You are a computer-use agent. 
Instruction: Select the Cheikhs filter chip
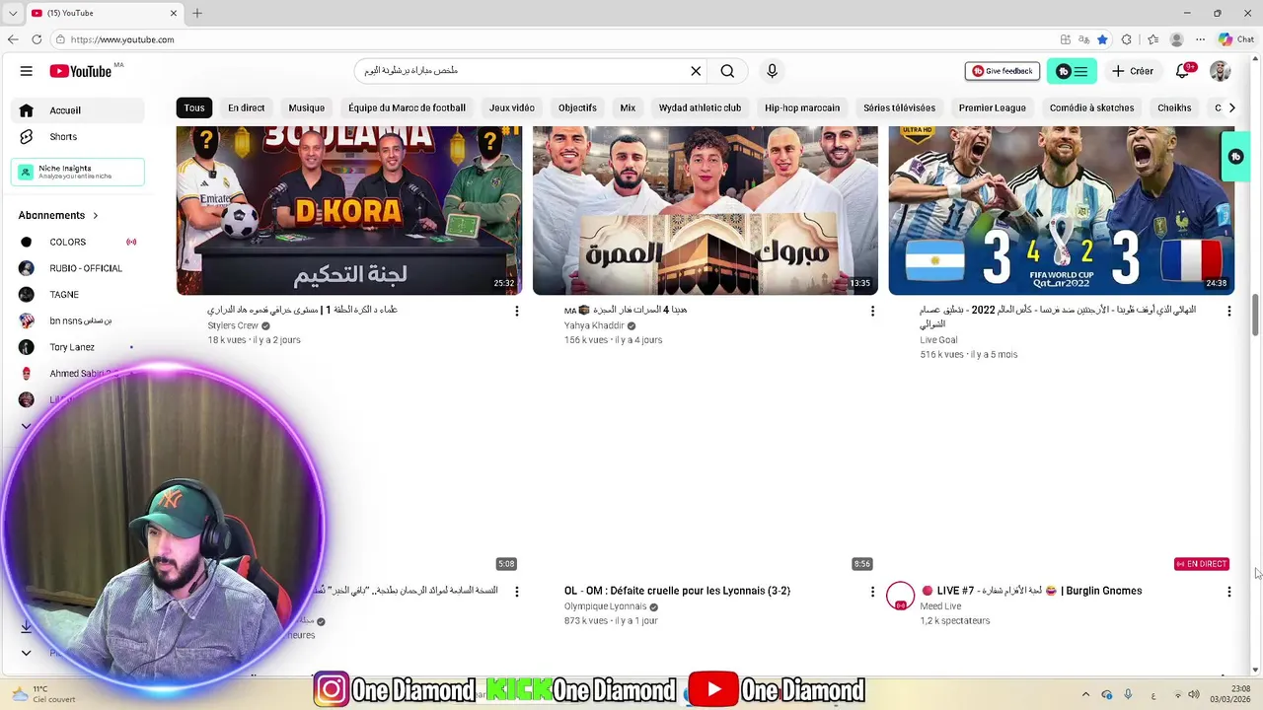click(x=1174, y=107)
